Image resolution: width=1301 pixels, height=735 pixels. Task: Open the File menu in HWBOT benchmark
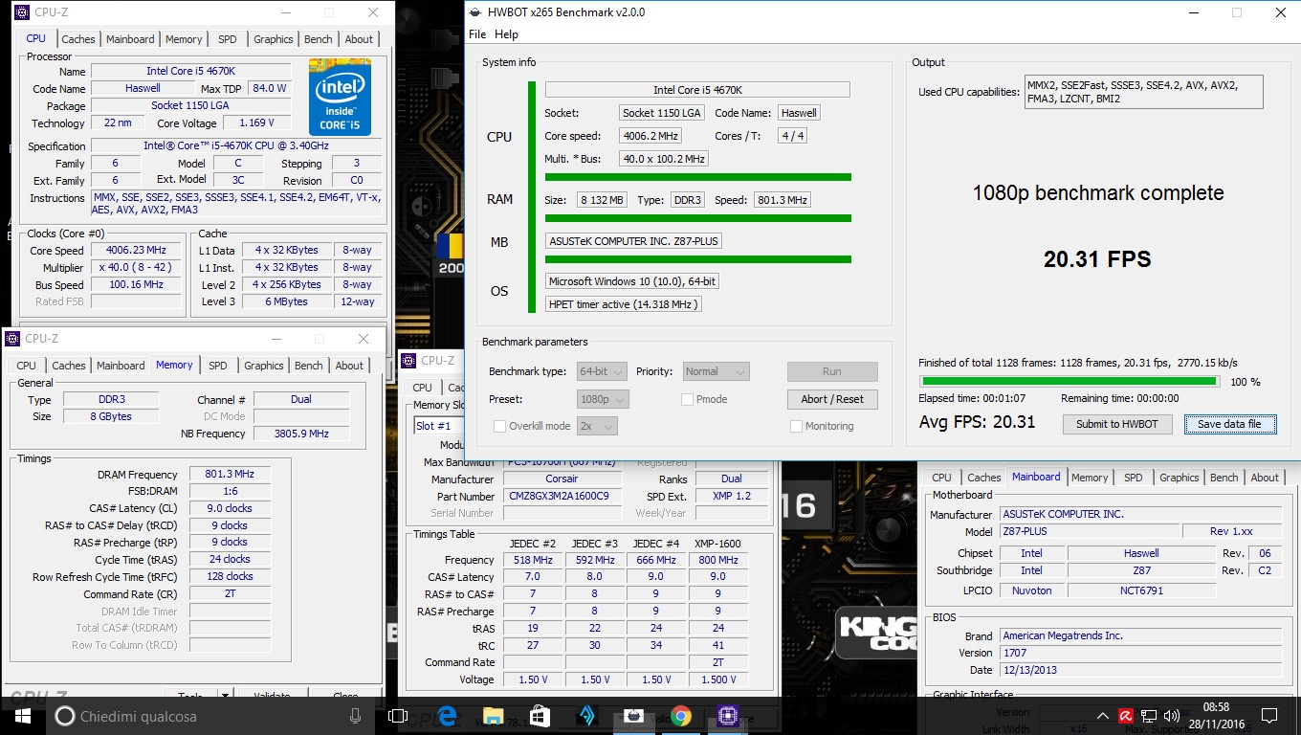click(477, 34)
